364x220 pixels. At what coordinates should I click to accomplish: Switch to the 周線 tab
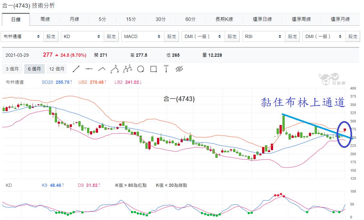click(x=45, y=19)
